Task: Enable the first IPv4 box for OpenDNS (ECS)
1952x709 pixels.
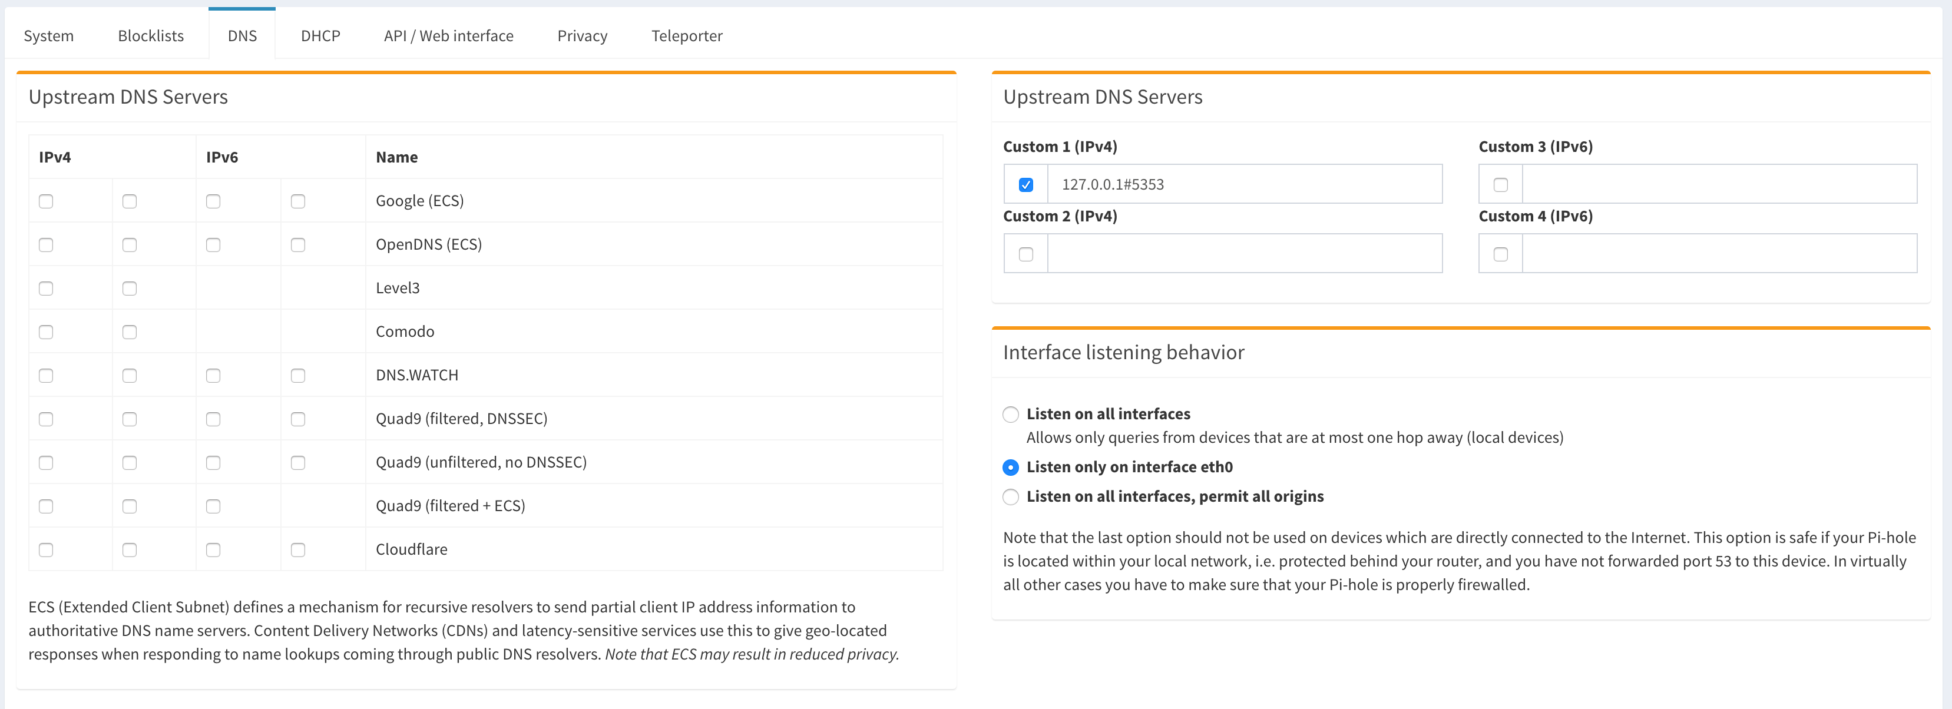Action: (x=46, y=246)
